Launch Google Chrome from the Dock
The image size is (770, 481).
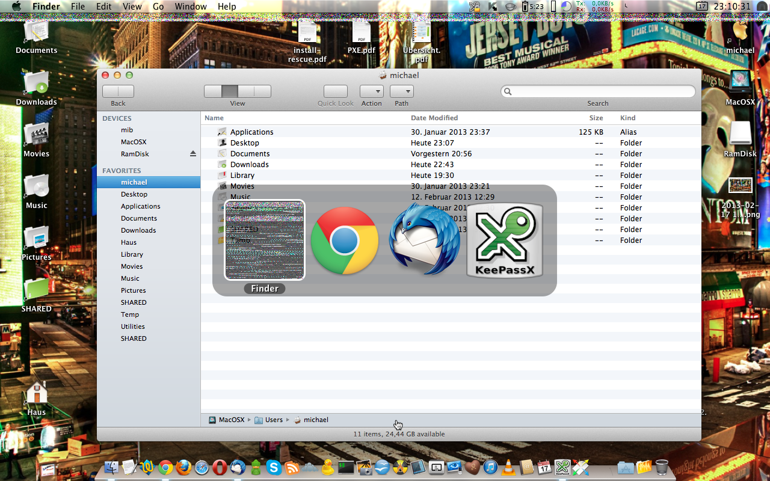(x=165, y=467)
